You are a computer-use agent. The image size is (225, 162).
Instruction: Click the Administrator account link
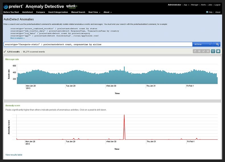tap(175, 5)
